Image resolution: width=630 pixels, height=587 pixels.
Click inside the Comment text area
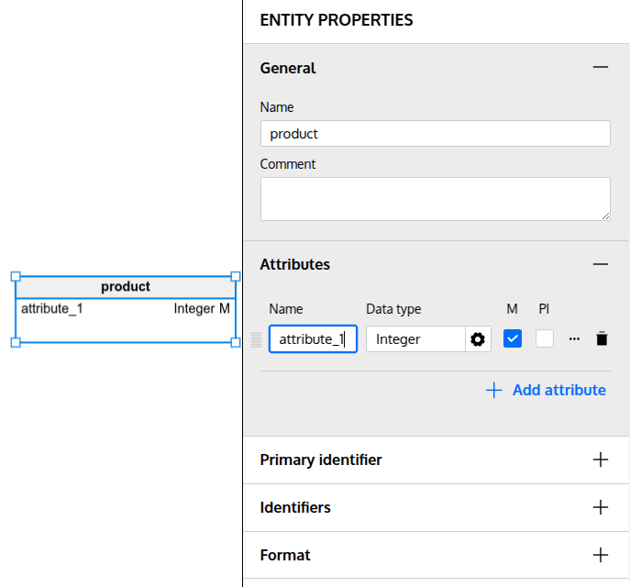point(435,199)
